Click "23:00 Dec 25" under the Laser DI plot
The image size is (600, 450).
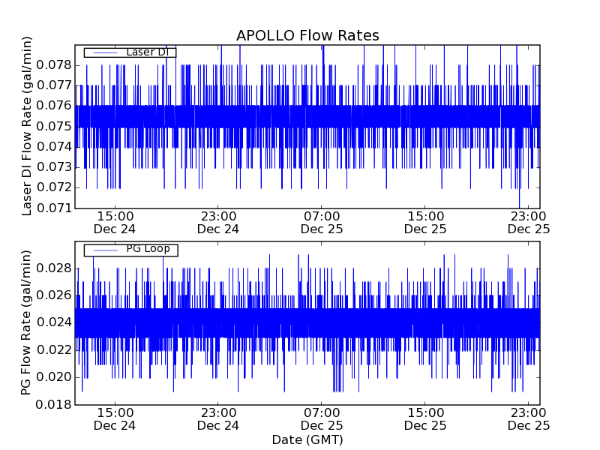coord(529,223)
